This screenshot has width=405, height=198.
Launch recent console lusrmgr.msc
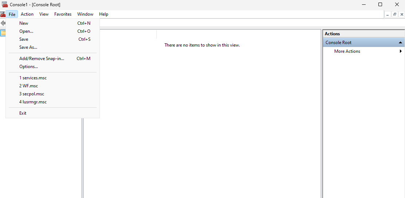33,102
